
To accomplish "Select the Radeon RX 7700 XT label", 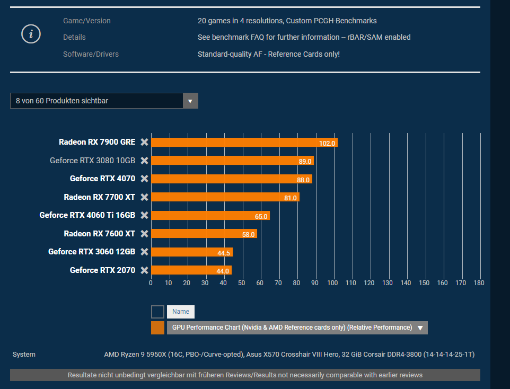I will 99,197.
